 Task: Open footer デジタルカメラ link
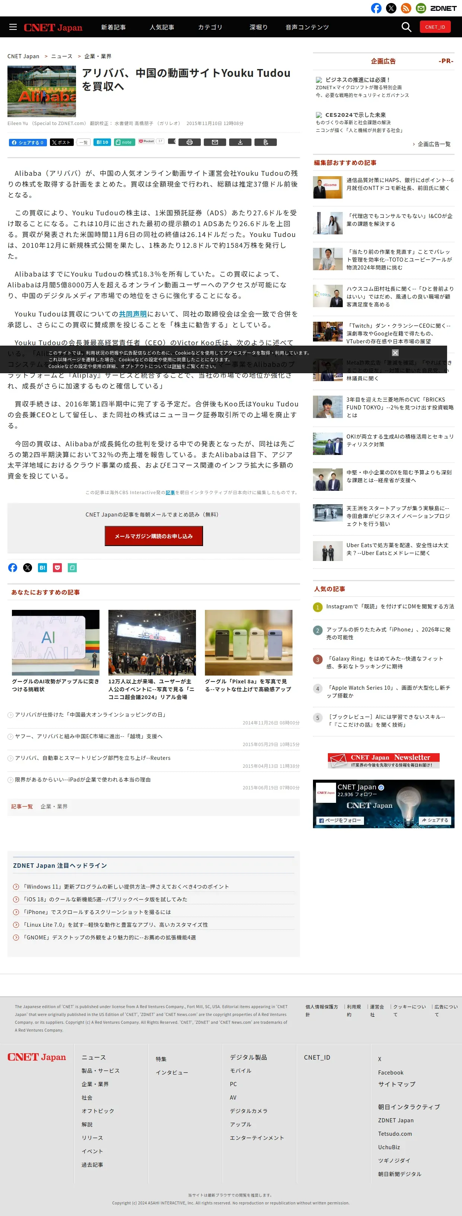pyautogui.click(x=249, y=1111)
